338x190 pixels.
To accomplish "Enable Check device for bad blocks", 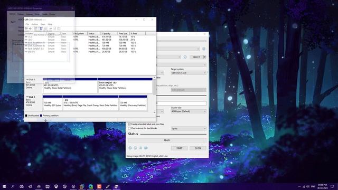I will tap(129, 128).
